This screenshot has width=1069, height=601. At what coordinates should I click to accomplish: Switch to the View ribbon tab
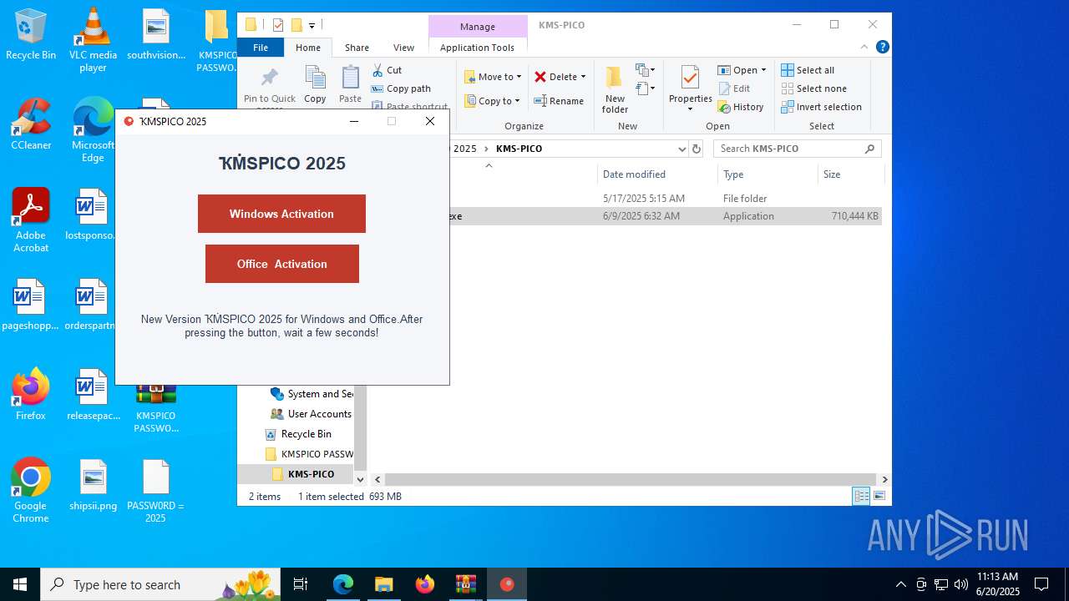coord(403,48)
